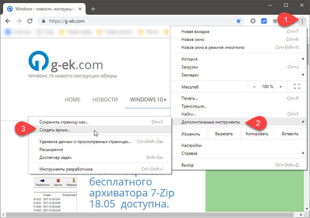Open the НОВОСТИ navigation link
This screenshot has width=310, height=218.
click(x=105, y=100)
